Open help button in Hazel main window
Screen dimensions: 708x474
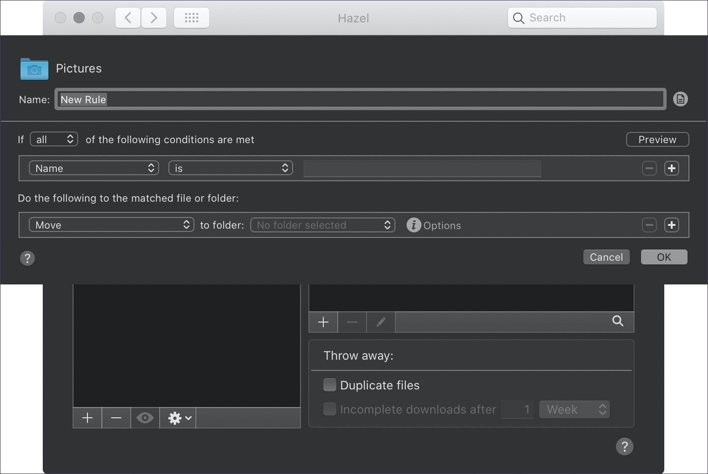(x=625, y=447)
